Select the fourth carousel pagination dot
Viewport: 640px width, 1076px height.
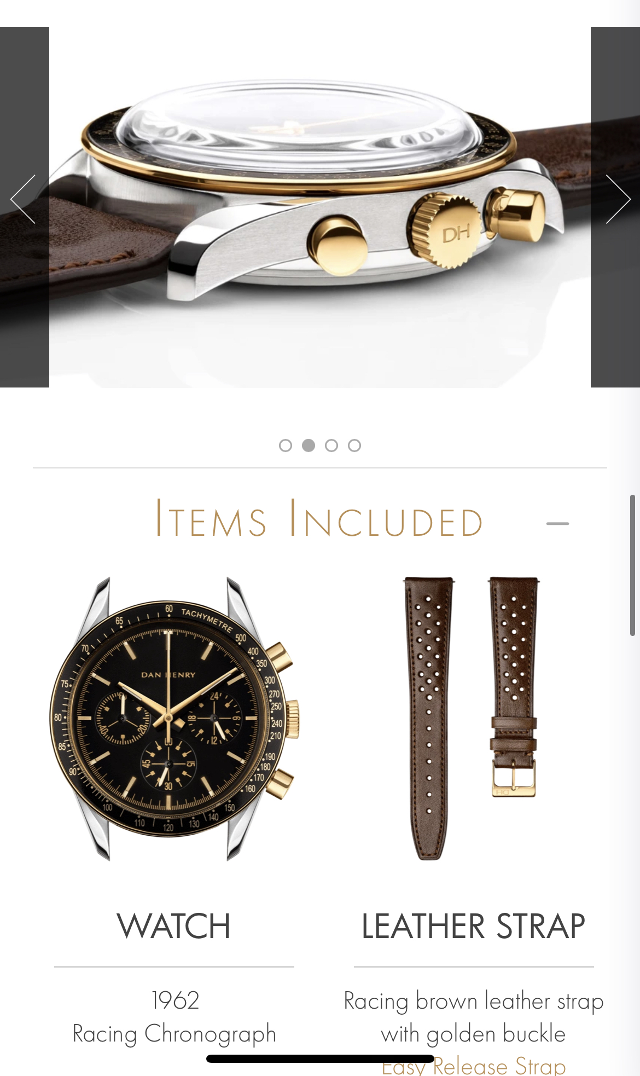click(x=354, y=446)
